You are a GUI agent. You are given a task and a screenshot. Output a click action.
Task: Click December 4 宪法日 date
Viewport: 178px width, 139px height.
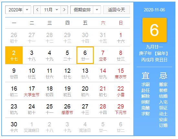pyautogui.click(x=85, y=127)
